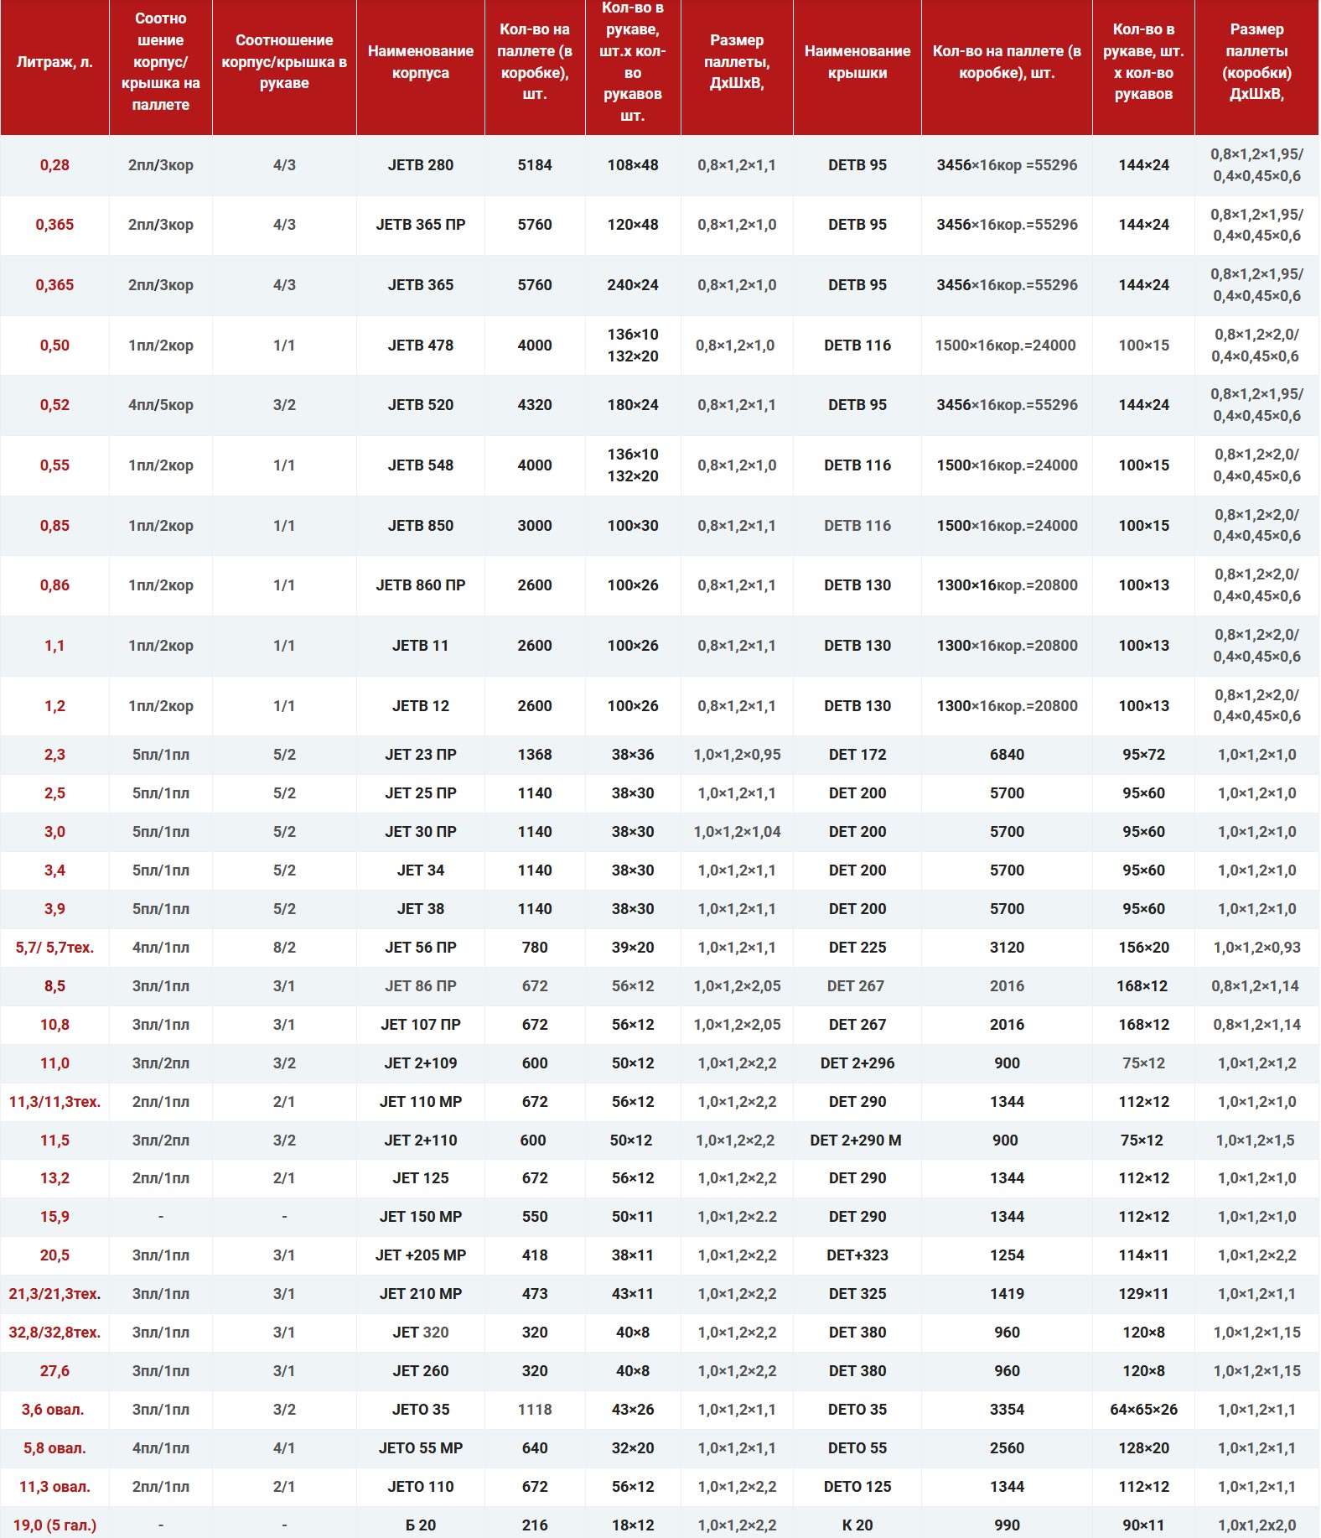Click the 'Литраж, л.' column header
Viewport: 1321px width, 1538px height.
tap(54, 62)
